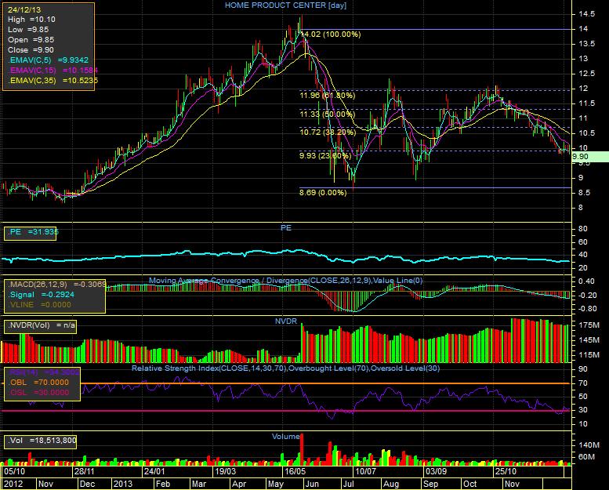Click the 24/01 date marker
The image size is (609, 490).
(154, 471)
